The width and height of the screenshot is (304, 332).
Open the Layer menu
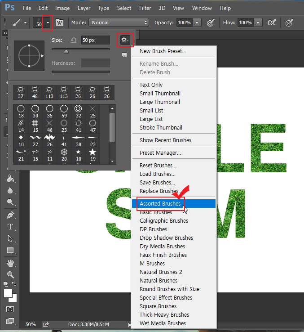point(84,8)
